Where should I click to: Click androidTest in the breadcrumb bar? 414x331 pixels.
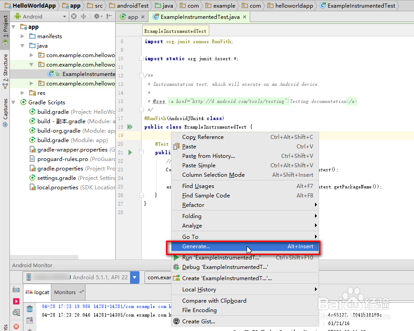(x=129, y=5)
